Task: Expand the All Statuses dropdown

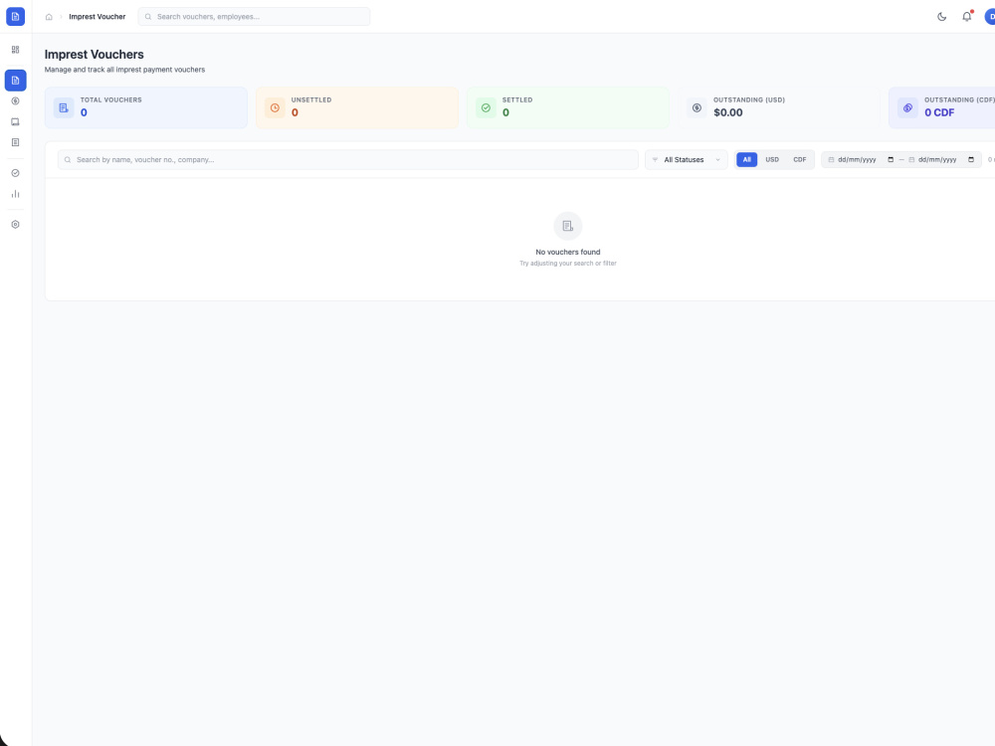Action: point(686,160)
